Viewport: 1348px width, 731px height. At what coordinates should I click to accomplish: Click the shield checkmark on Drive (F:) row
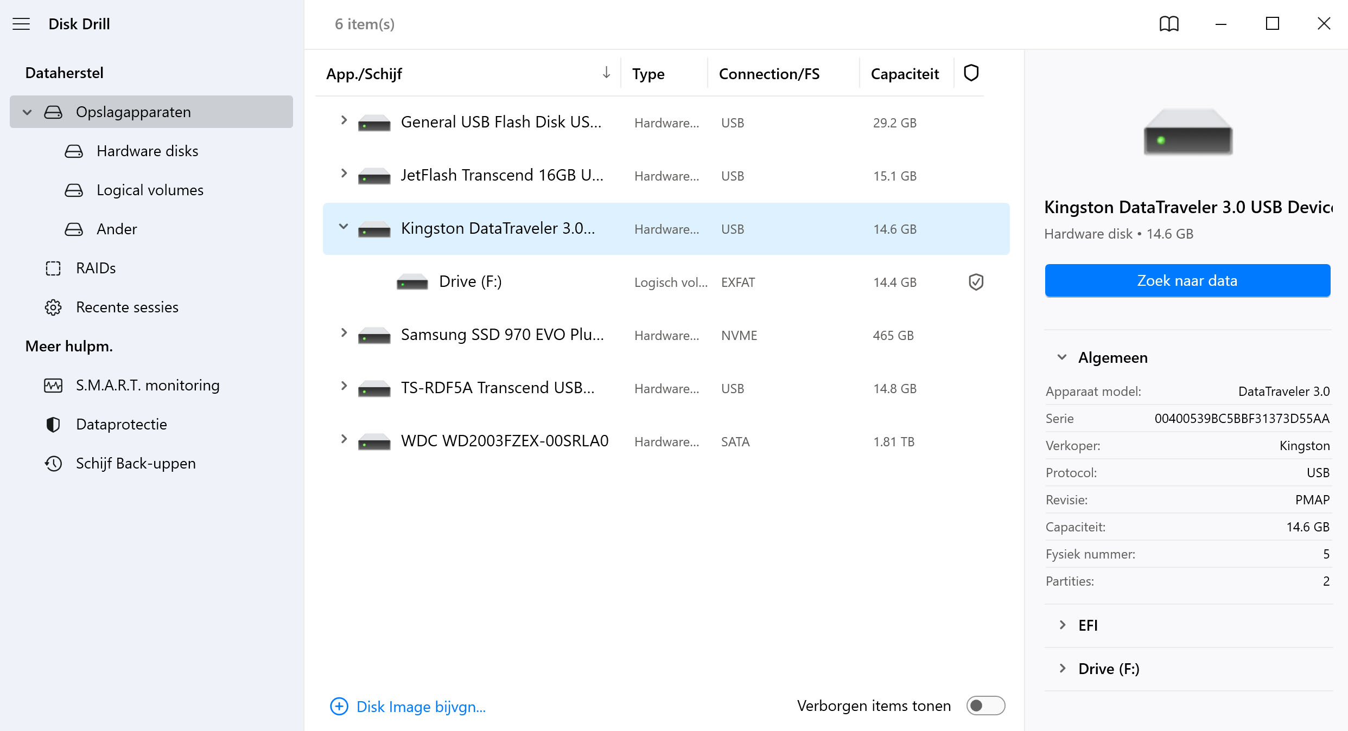click(x=976, y=282)
